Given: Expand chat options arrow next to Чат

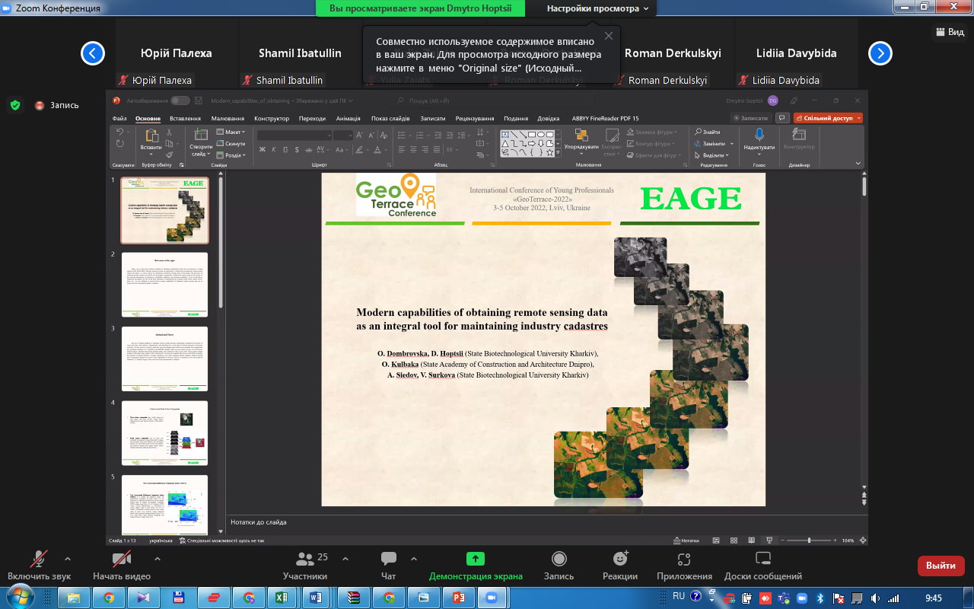Looking at the screenshot, I should [414, 559].
